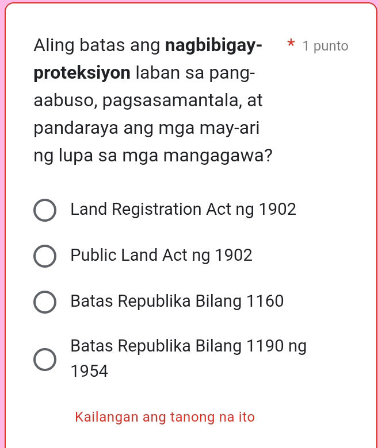378x448 pixels.
Task: Select the Batas Republika Bilang 1190 radio button
Action: click(x=45, y=359)
